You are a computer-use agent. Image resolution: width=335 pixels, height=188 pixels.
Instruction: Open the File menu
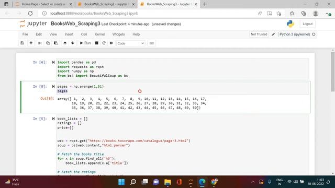click(x=25, y=34)
